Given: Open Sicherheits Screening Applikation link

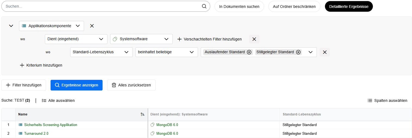Looking at the screenshot, I should pos(51,125).
